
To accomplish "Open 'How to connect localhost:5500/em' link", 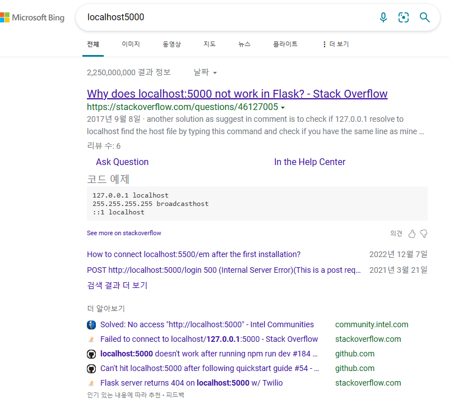I will (x=193, y=254).
